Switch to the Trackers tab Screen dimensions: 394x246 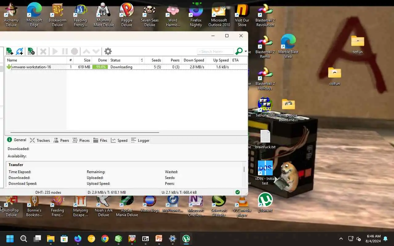click(40, 140)
